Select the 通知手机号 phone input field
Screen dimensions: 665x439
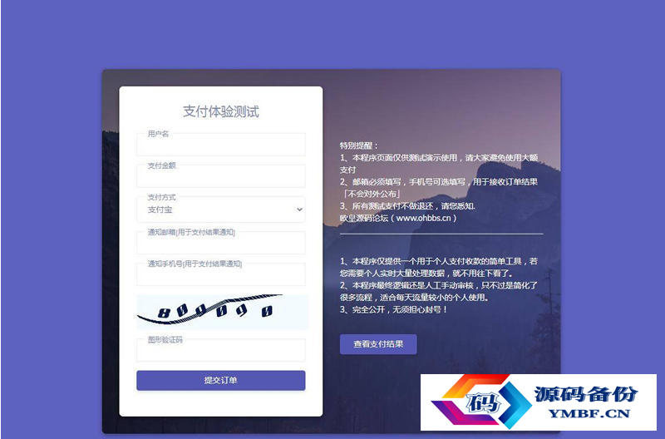220,274
